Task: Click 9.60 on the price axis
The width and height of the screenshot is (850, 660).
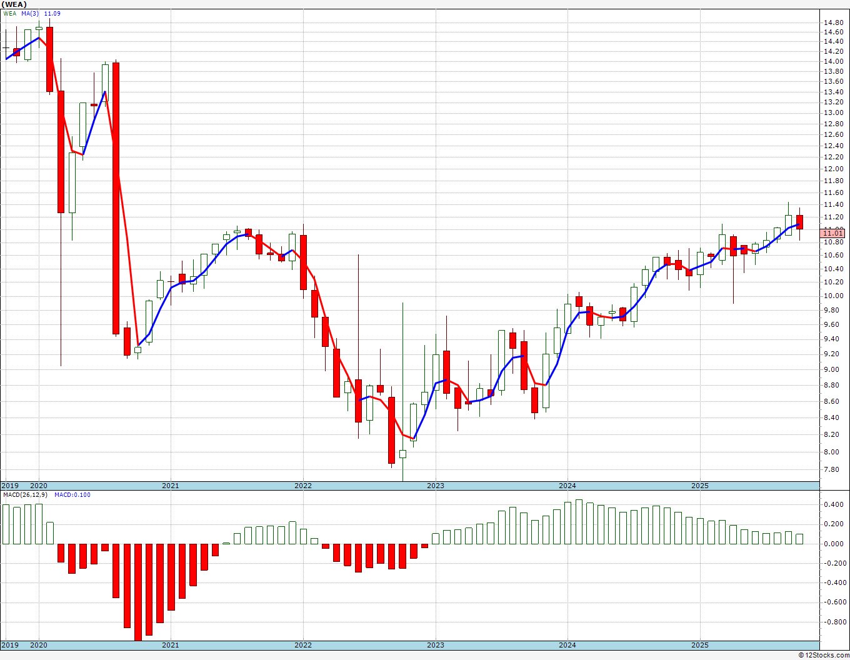Action: click(x=832, y=324)
